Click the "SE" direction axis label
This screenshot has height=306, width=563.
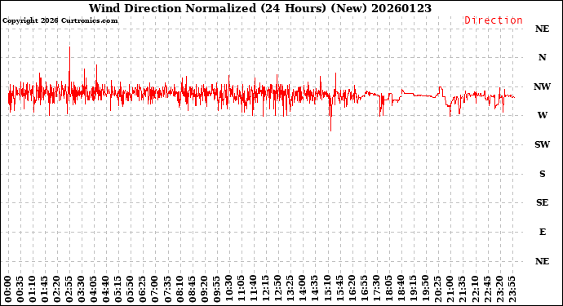tap(542, 202)
